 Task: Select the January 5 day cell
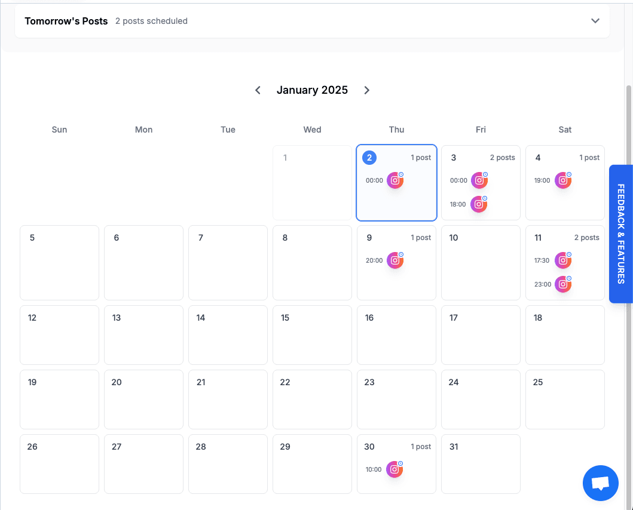(59, 263)
